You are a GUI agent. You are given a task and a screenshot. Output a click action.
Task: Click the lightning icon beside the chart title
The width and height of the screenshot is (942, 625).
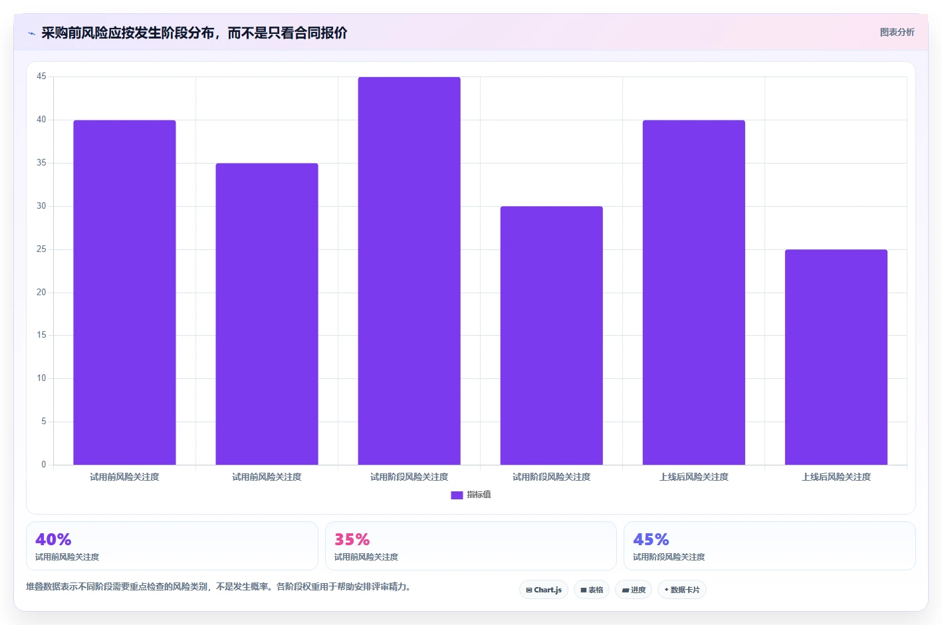coord(31,33)
